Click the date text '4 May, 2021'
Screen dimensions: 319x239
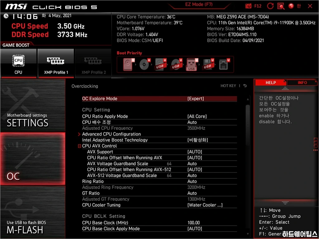(x=60, y=16)
